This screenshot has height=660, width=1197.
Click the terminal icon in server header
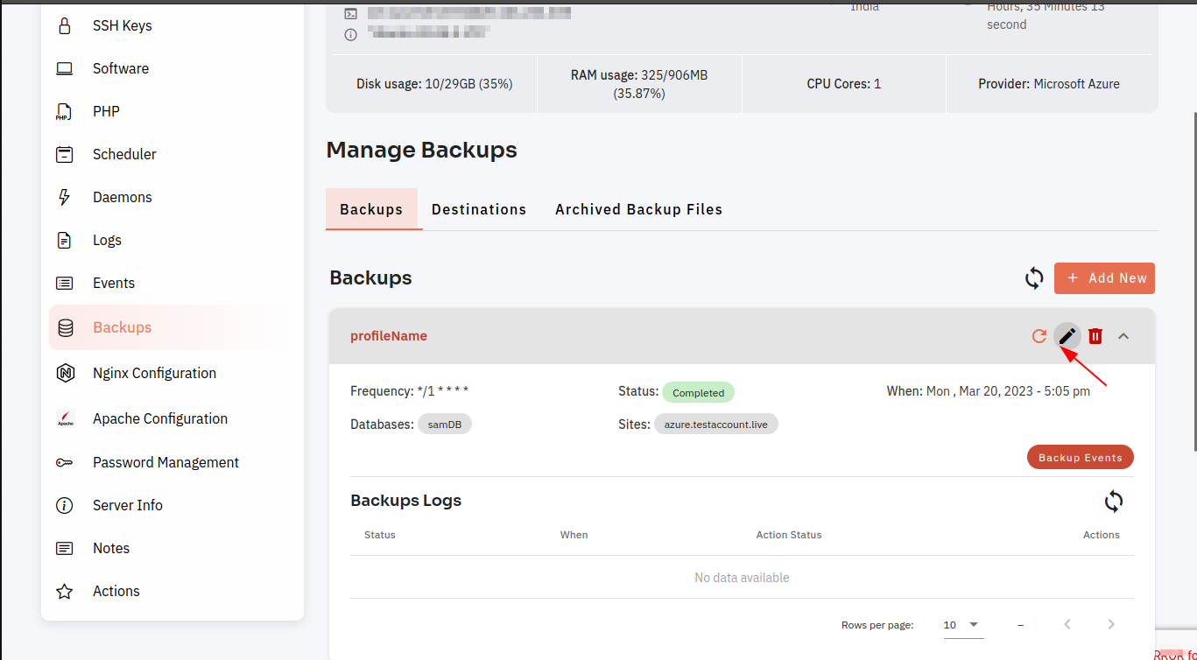(350, 13)
